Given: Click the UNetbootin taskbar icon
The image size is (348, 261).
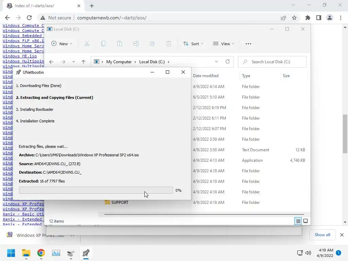Looking at the screenshot, I should coord(86,253).
